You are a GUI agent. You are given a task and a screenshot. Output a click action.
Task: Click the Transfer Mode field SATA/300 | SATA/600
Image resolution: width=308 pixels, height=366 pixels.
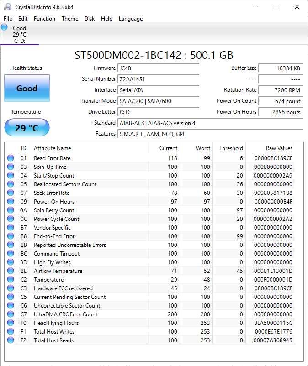coord(159,101)
